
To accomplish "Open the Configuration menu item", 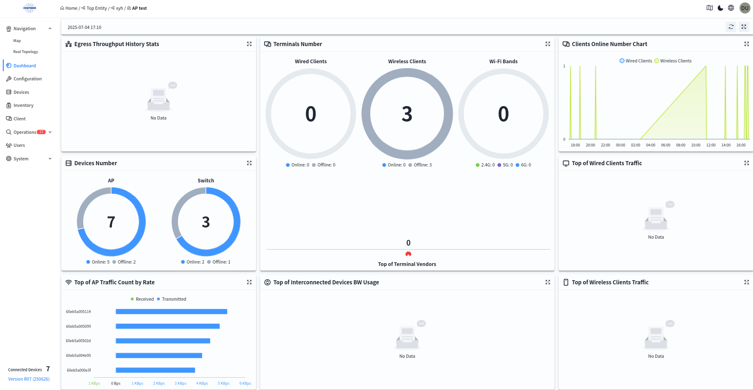I will coord(27,79).
